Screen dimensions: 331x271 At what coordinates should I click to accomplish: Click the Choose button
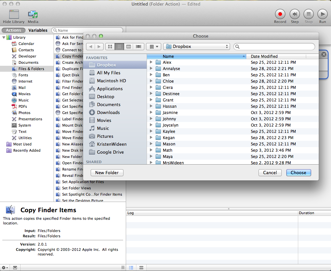[298, 173]
